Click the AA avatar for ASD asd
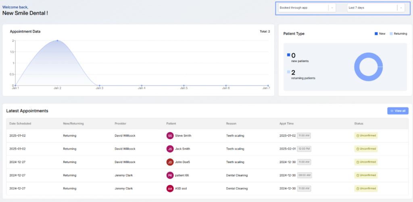This screenshot has height=202, width=413. tap(170, 188)
